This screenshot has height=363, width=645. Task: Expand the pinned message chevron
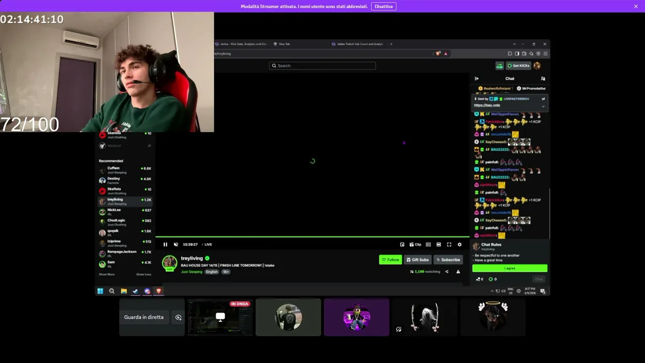[x=543, y=106]
